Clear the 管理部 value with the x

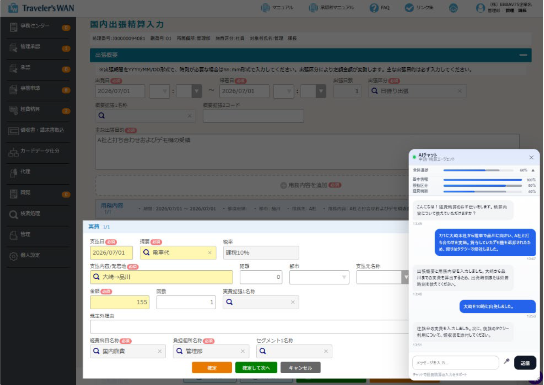click(x=243, y=351)
